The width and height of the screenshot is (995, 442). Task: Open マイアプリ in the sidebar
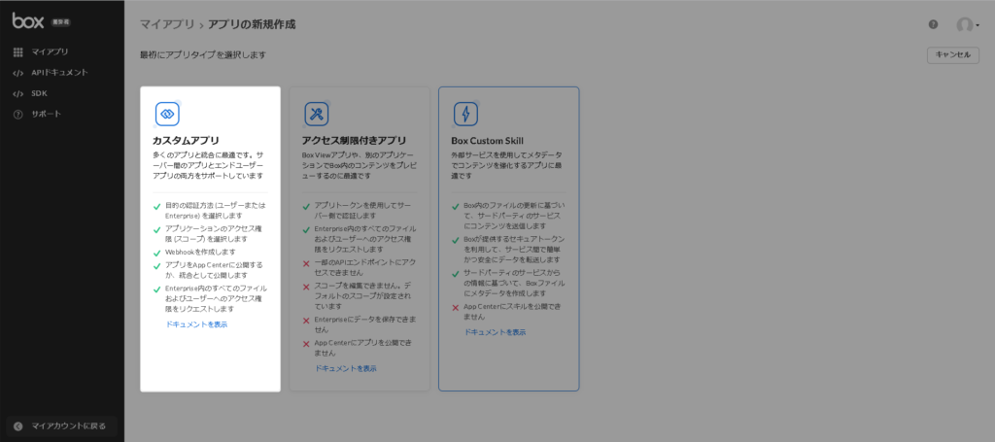[x=50, y=52]
